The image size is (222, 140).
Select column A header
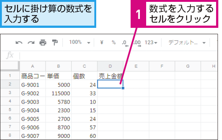pos(33,66)
